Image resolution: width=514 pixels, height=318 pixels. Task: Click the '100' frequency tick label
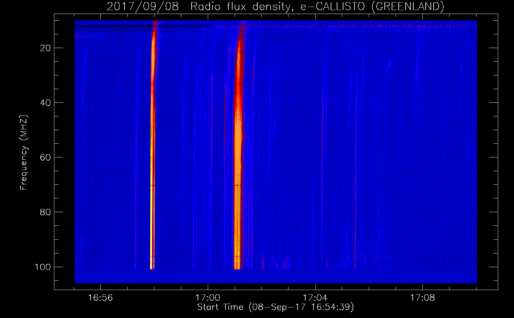[43, 267]
